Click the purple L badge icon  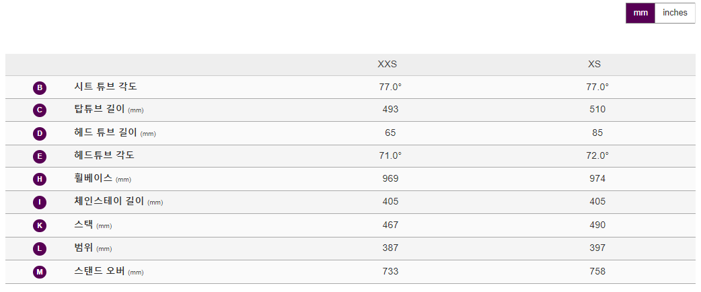point(40,248)
